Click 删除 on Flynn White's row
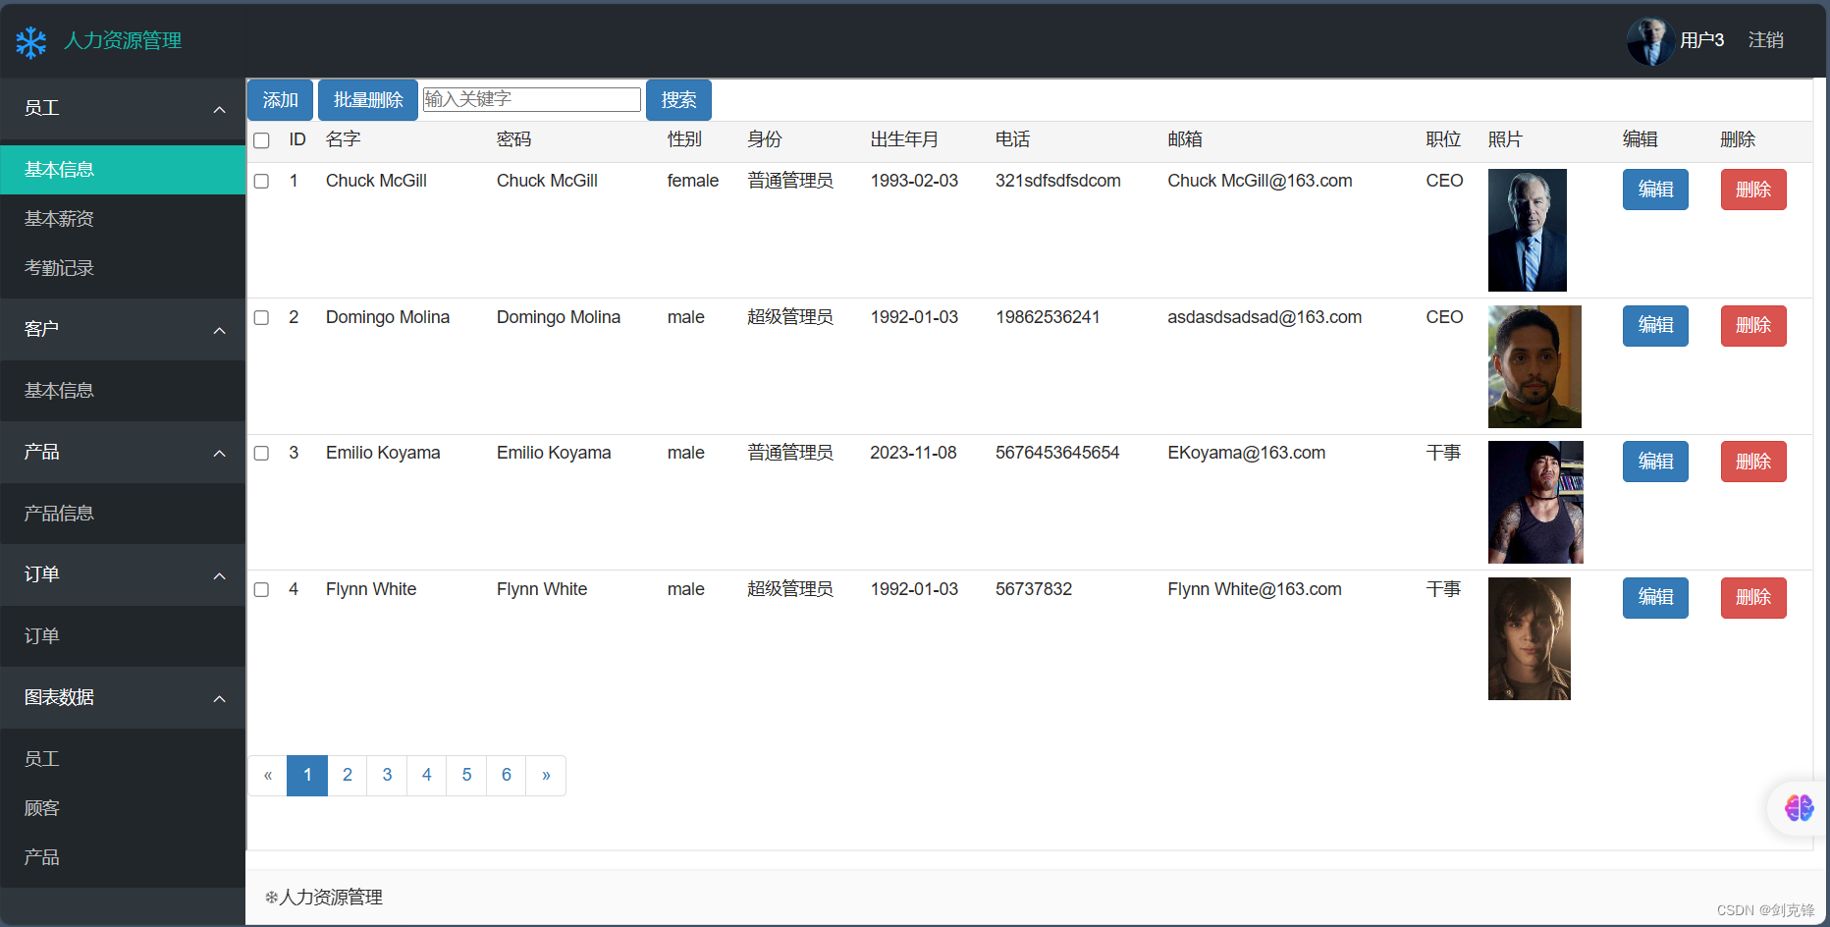 point(1753,597)
